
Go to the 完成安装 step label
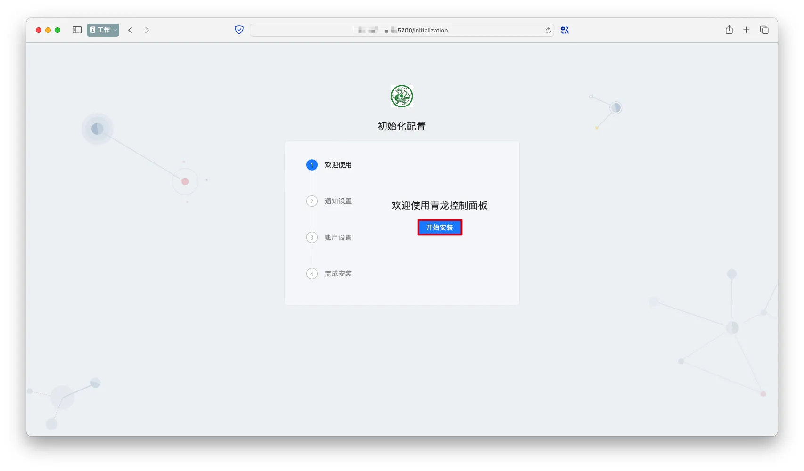(x=338, y=274)
